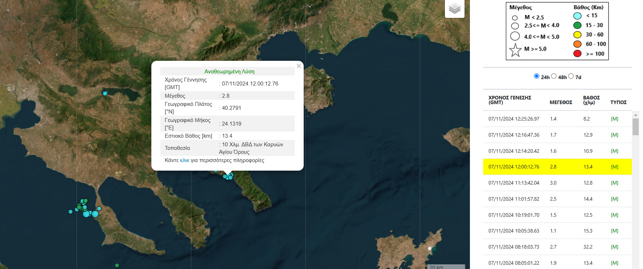This screenshot has width=643, height=269.
Task: Click the ΧΡΟΝΟΣ ΓΕΝΕΣΗΣ column header
Action: (x=510, y=100)
